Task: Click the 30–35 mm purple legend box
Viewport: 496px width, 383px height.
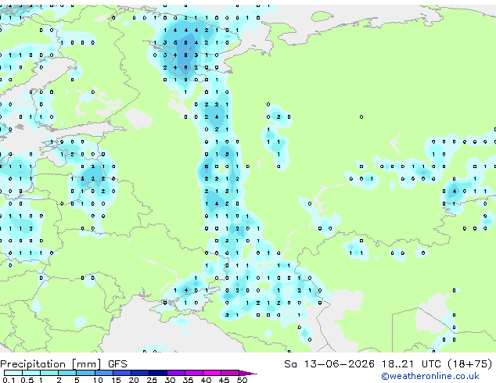Action: [x=176, y=373]
